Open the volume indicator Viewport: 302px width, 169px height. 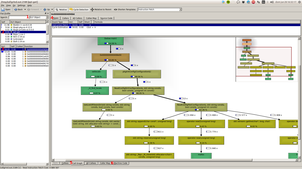click(272, 2)
